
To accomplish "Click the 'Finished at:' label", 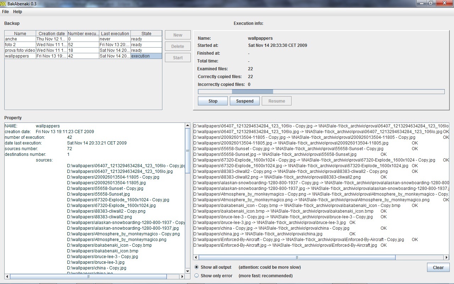I will pos(209,53).
